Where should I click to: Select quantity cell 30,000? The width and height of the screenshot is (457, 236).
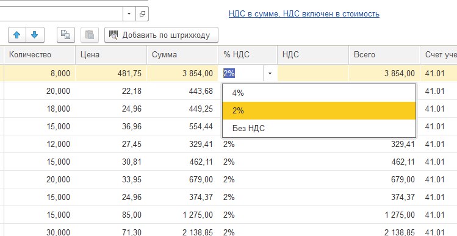point(40,230)
